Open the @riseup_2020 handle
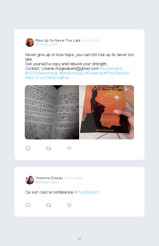The image size is (159, 246). pyautogui.click(x=46, y=44)
